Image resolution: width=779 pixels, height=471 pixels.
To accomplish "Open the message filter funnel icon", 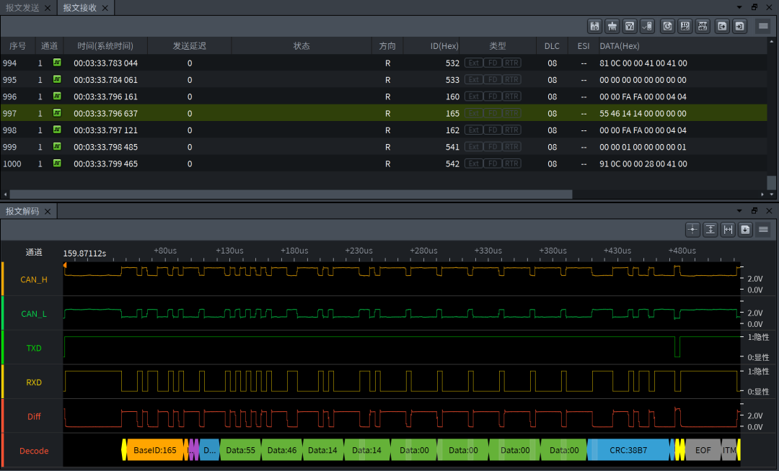I will point(630,26).
